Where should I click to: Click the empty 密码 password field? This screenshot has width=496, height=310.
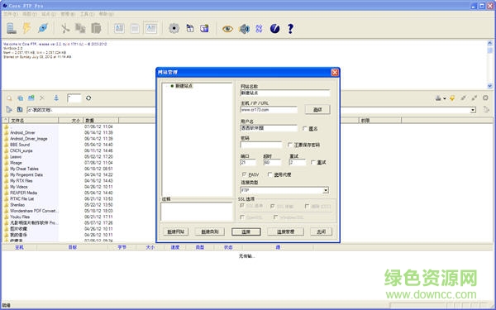click(261, 145)
